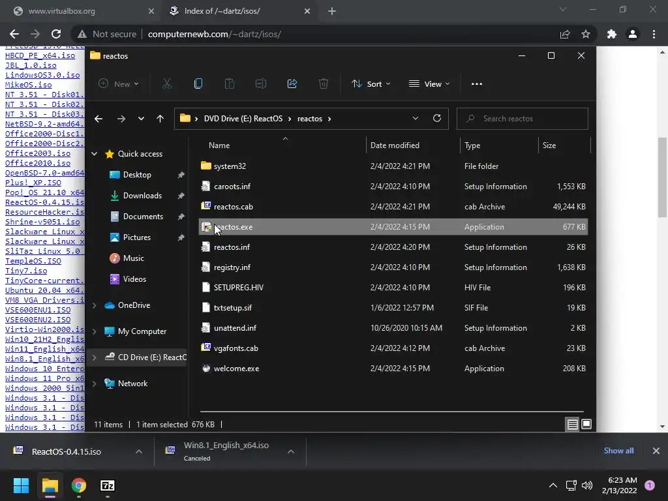
Task: Open Win8.1_English_x64.iso download options arrow
Action: [291, 451]
